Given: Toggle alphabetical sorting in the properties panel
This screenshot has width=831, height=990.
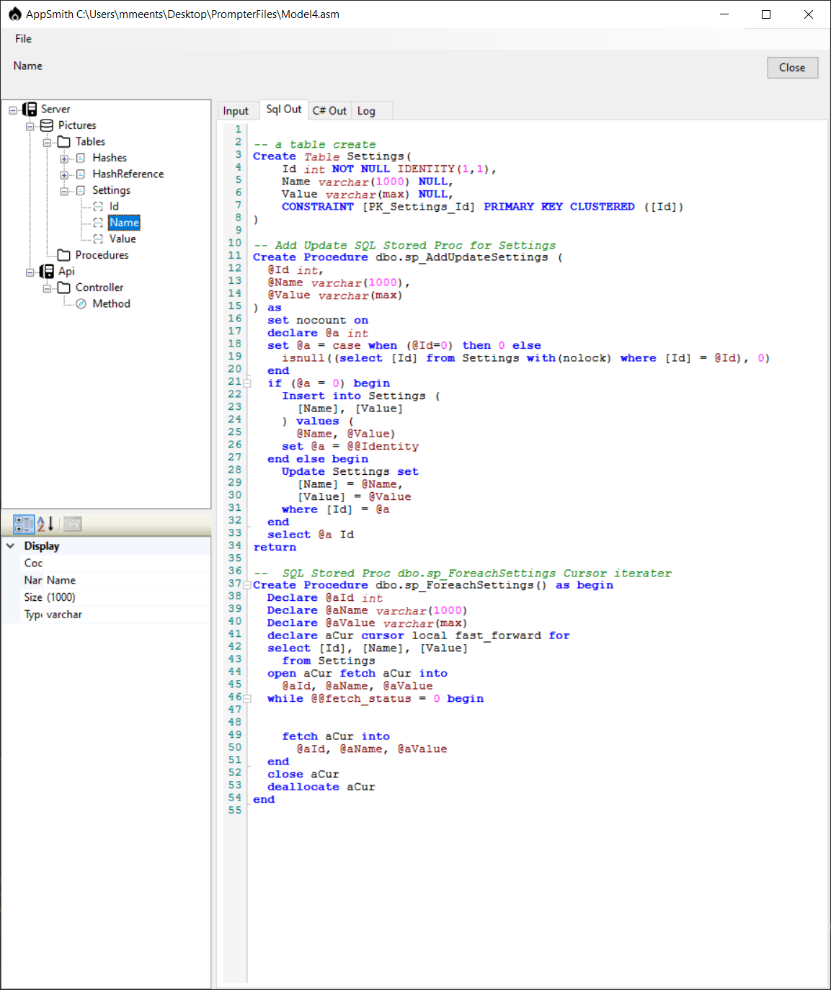Looking at the screenshot, I should (44, 524).
